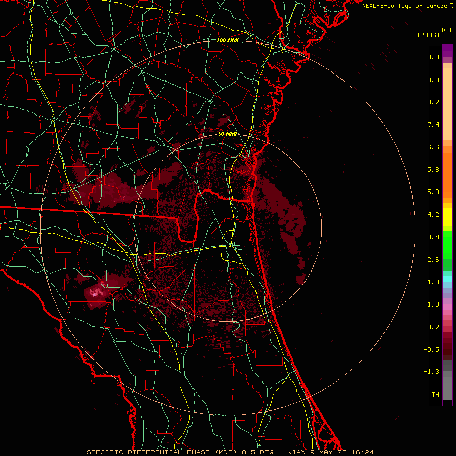
Task: Click the pink high-KDP storm core in the southwest
Action: (96, 293)
